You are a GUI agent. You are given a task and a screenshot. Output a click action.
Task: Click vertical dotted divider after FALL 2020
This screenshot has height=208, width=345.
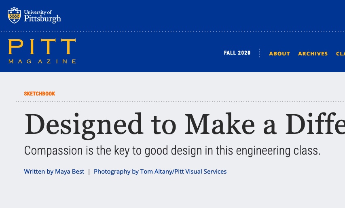260,53
